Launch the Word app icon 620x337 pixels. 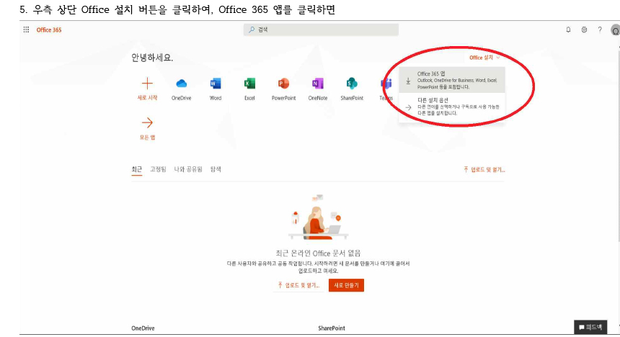pyautogui.click(x=216, y=84)
